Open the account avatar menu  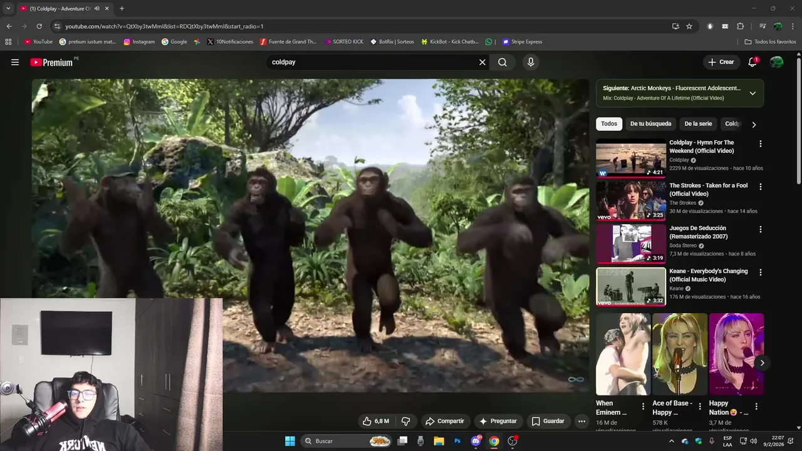(x=776, y=62)
